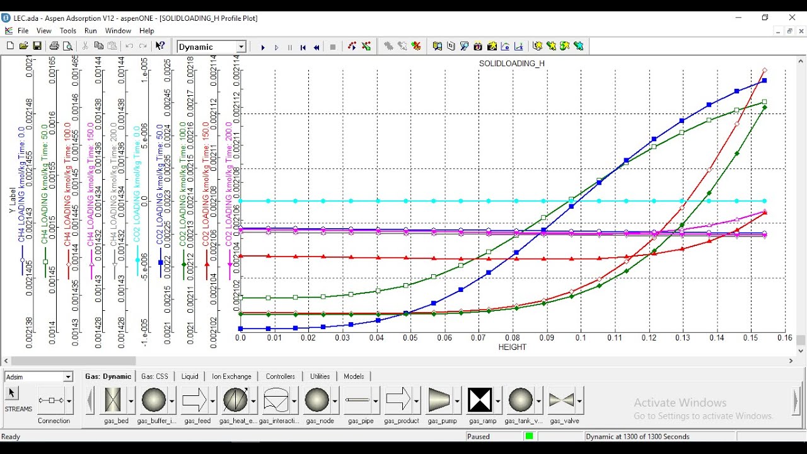Activate the What's This help pointer
807x454 pixels.
pos(160,46)
